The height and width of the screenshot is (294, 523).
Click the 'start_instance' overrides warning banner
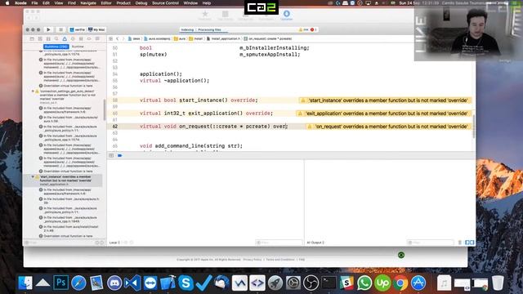point(385,100)
